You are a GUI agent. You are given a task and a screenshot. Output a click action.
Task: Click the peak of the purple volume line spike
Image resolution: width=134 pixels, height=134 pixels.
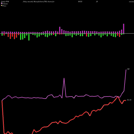(64, 78)
